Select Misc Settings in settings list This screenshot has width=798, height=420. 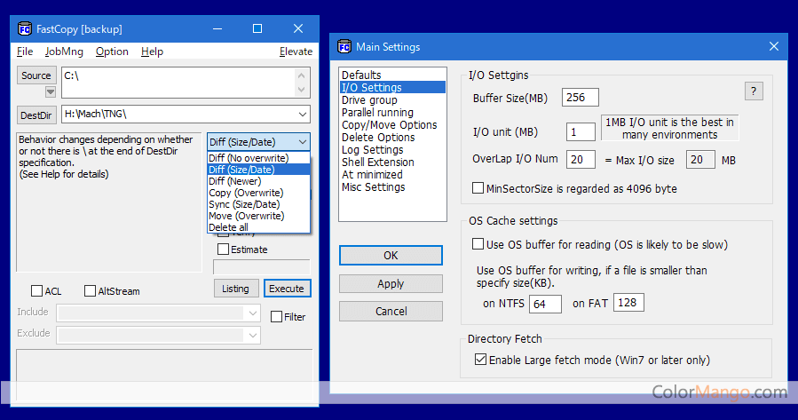click(x=392, y=186)
